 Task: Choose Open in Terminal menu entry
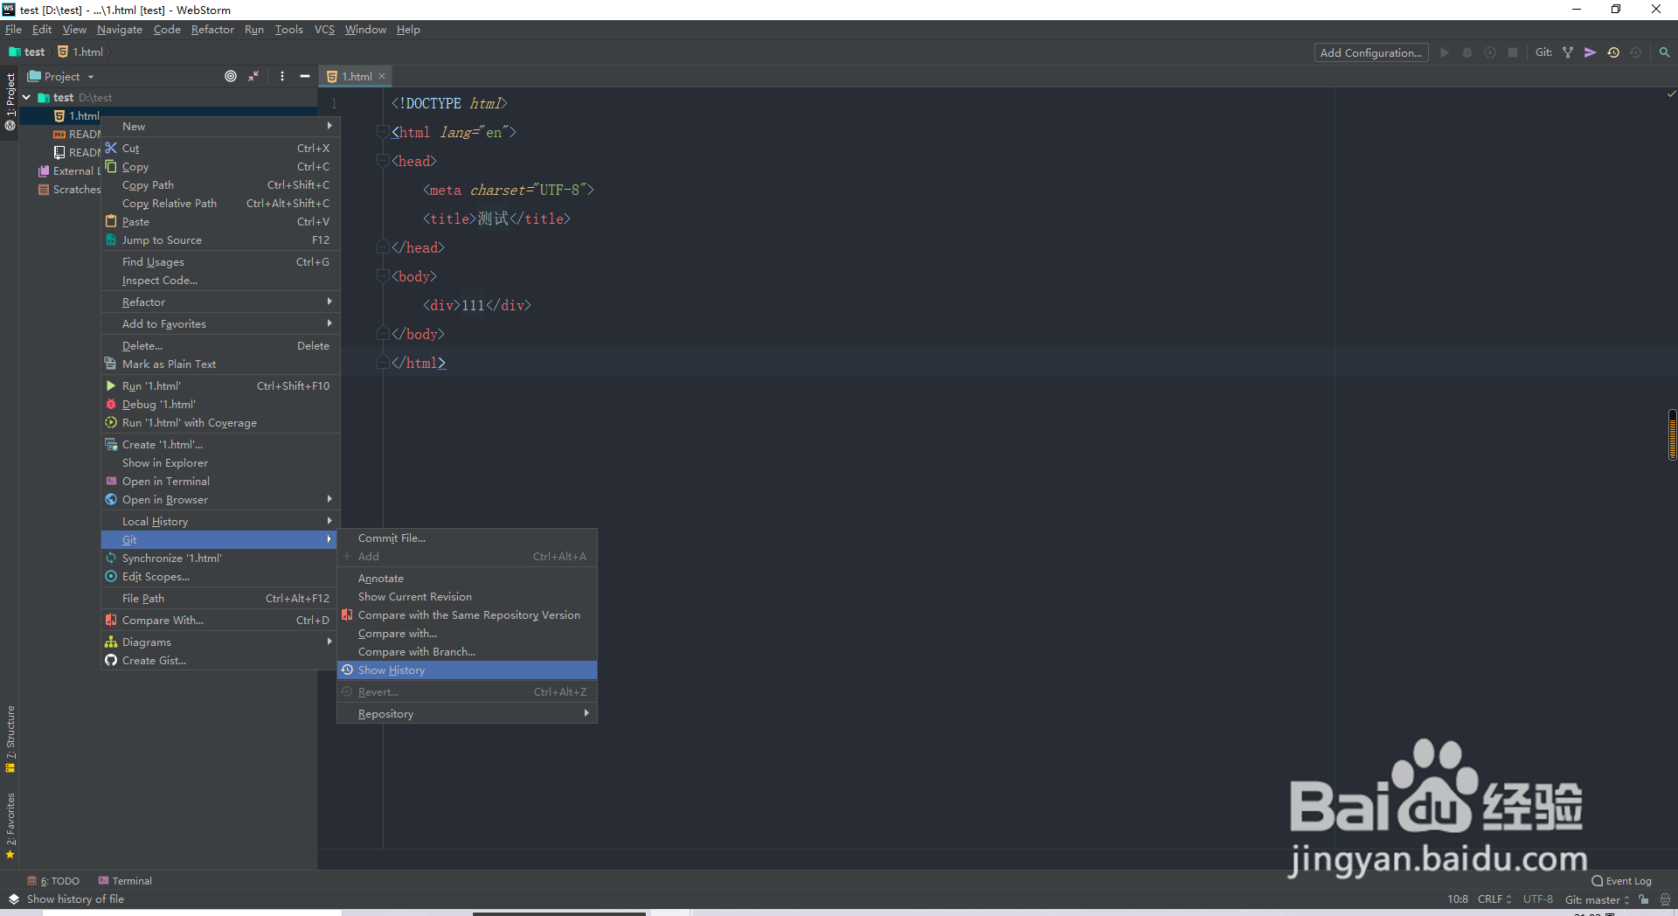220,482
